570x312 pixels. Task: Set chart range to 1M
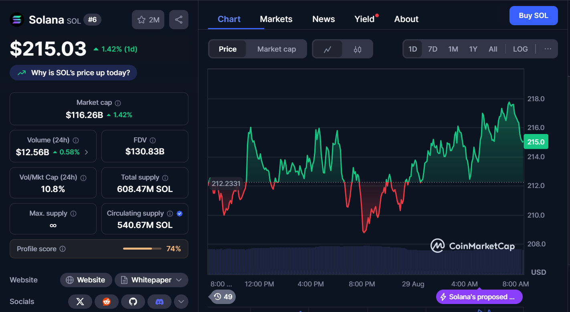(x=453, y=49)
